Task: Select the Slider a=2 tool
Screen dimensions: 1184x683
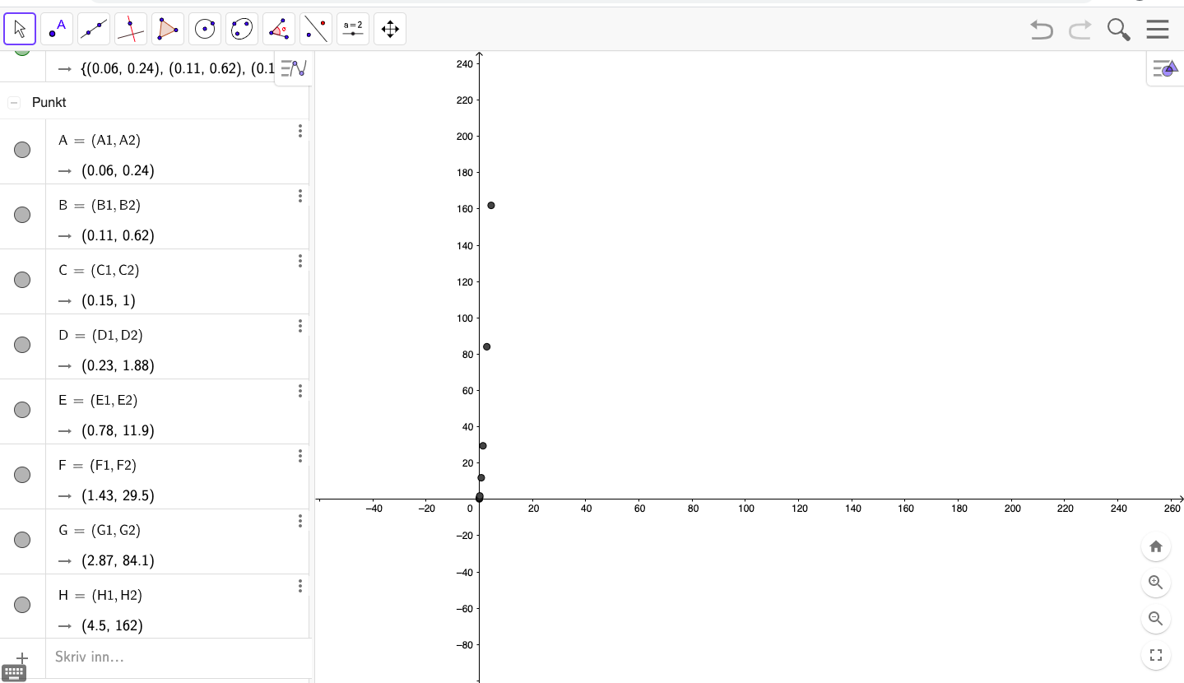Action: pyautogui.click(x=353, y=30)
